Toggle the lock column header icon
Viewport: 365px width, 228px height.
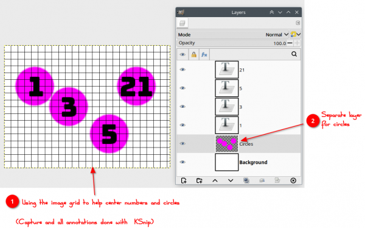coord(193,54)
